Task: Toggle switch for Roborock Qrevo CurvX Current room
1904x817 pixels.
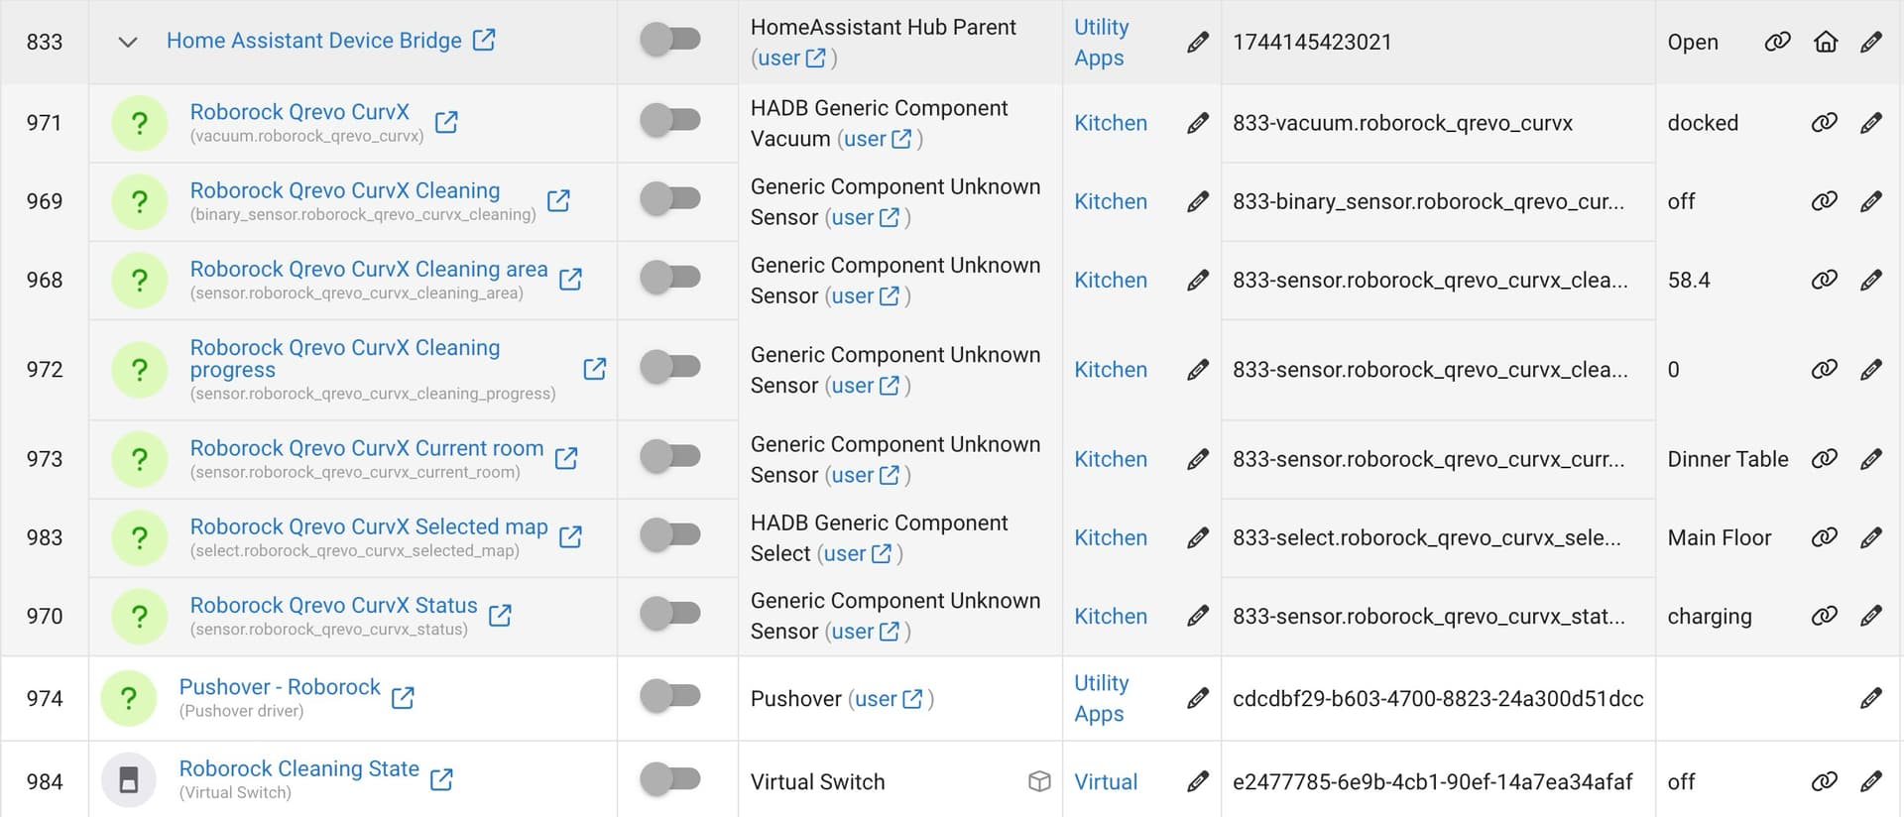Action: point(670,457)
